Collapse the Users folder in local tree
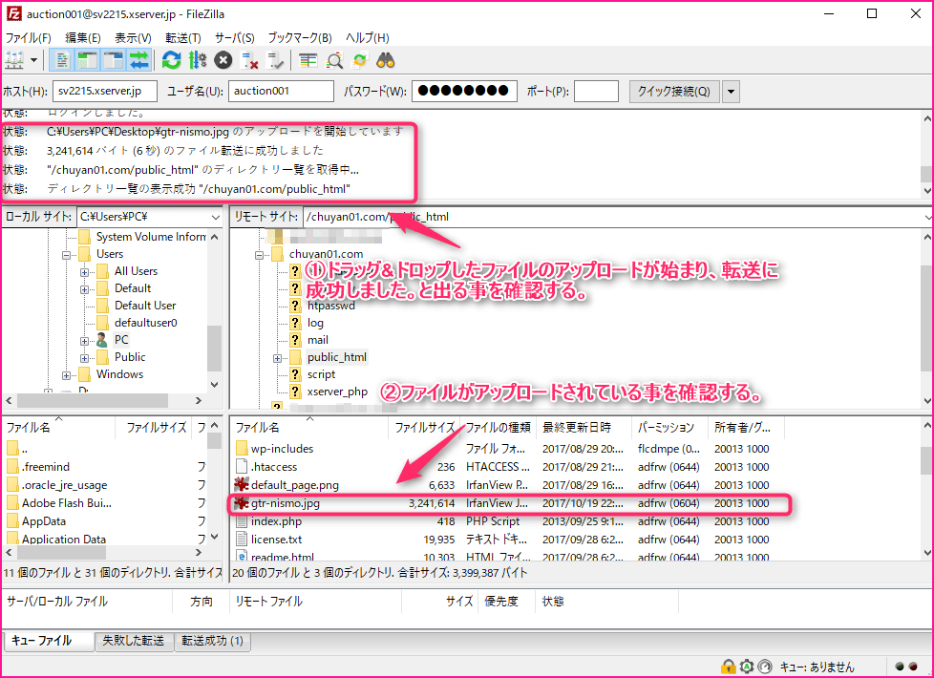The width and height of the screenshot is (934, 678). (67, 255)
